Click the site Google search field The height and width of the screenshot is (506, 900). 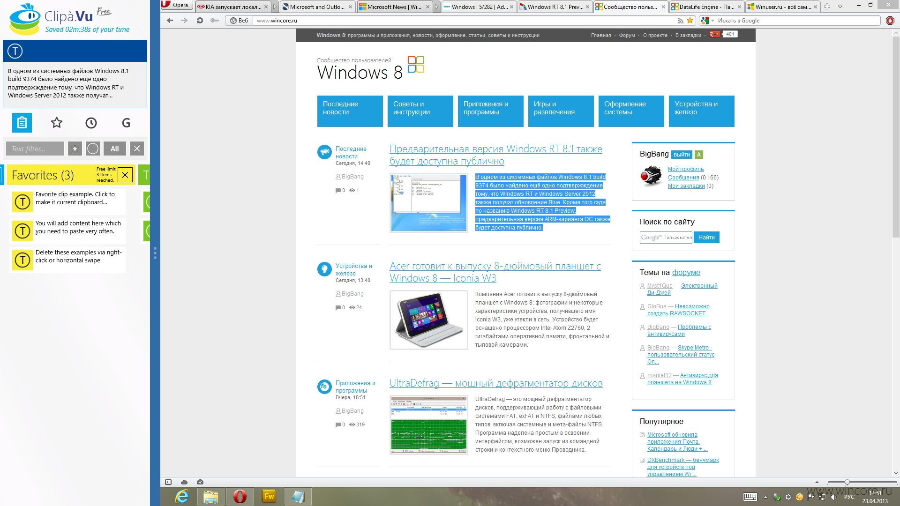pos(666,238)
